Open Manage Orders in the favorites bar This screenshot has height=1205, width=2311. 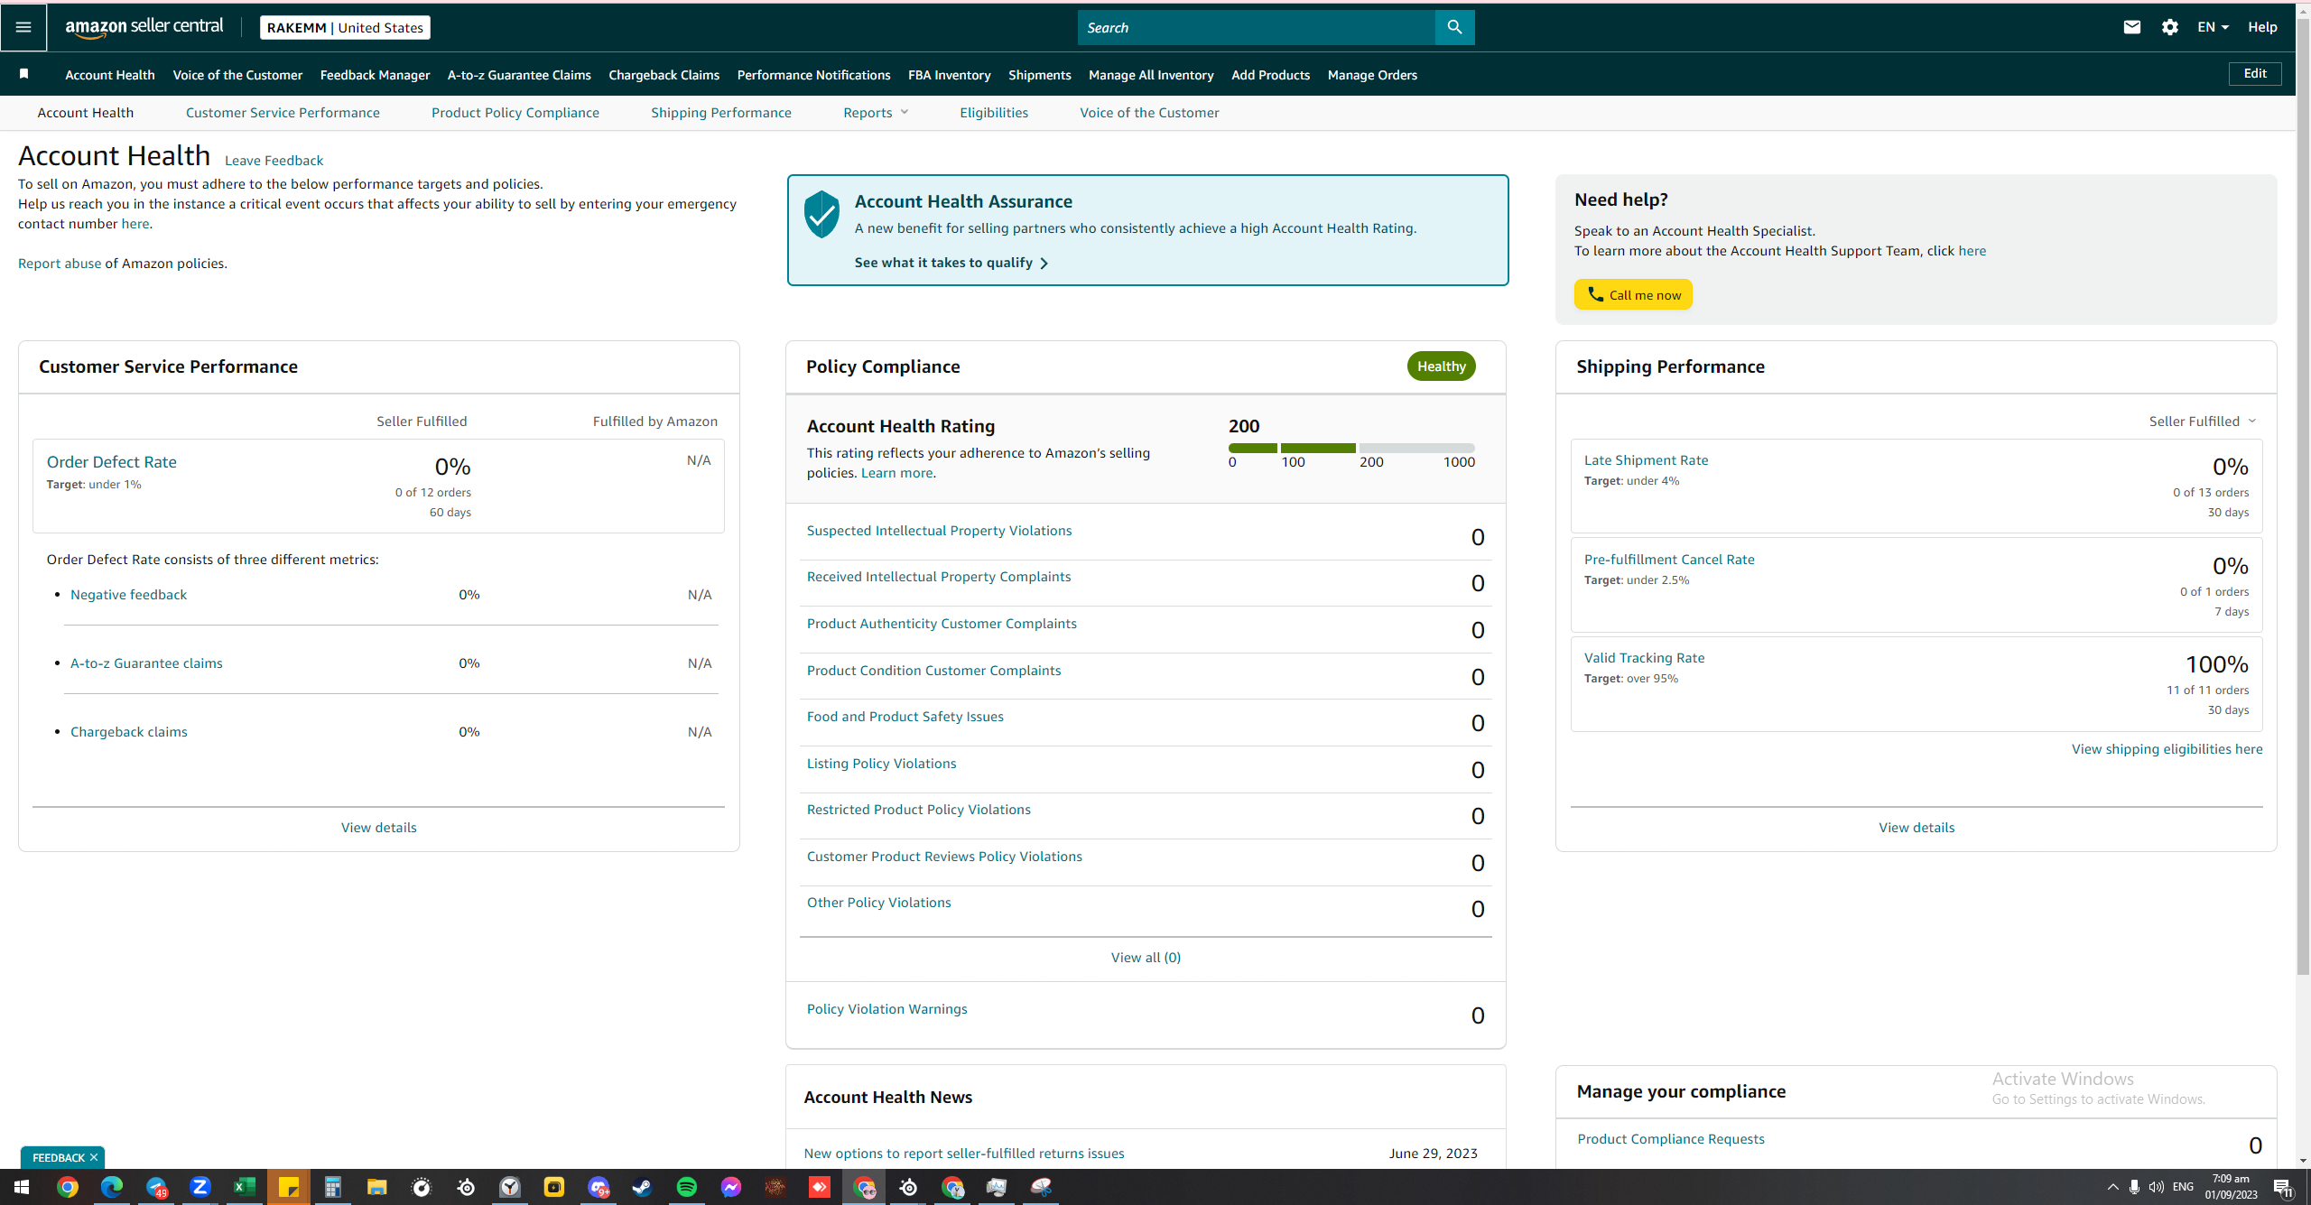coord(1372,75)
